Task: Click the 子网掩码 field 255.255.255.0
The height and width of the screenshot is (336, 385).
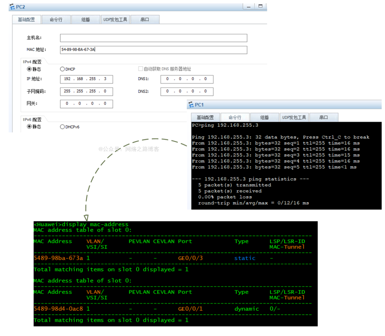Action: [86, 91]
